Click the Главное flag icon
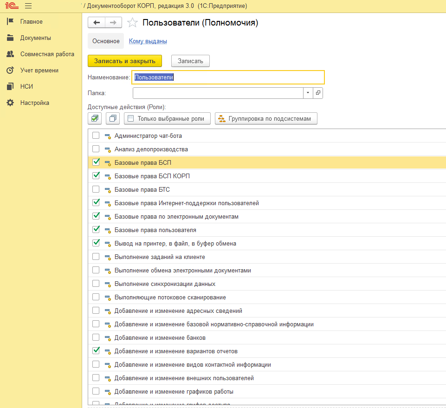This screenshot has height=408, width=446. [x=10, y=21]
